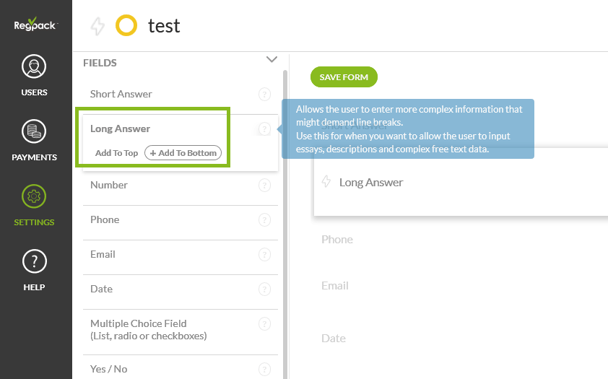608x379 pixels.
Task: Click help icon next to Email field
Action: pyautogui.click(x=264, y=255)
